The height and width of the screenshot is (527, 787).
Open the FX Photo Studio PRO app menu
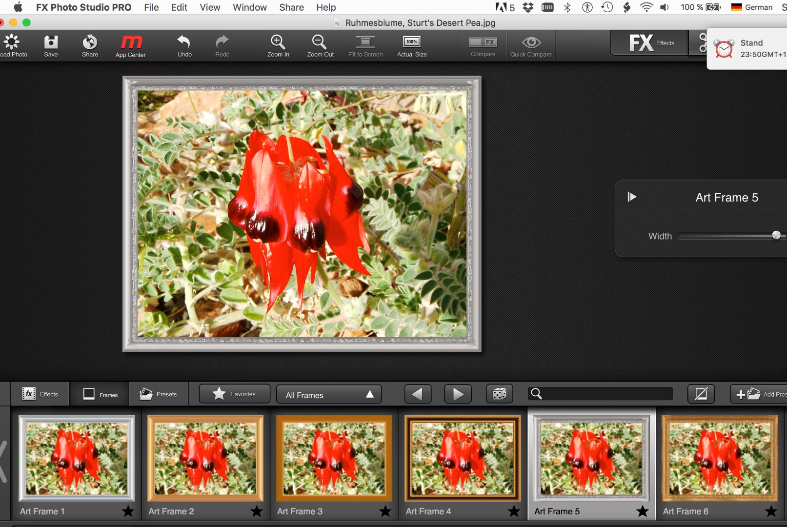point(83,7)
